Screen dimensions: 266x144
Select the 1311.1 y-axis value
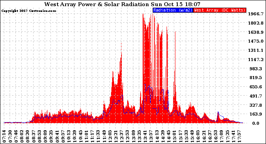(x=256, y=50)
